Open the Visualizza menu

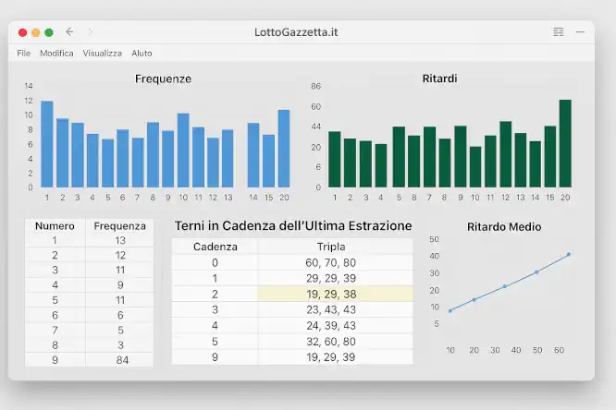pos(102,54)
